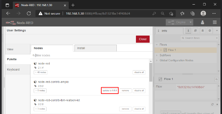Click the Flow 1 search magnifier icon
Viewport: 222px width, 114px height.
click(217, 79)
